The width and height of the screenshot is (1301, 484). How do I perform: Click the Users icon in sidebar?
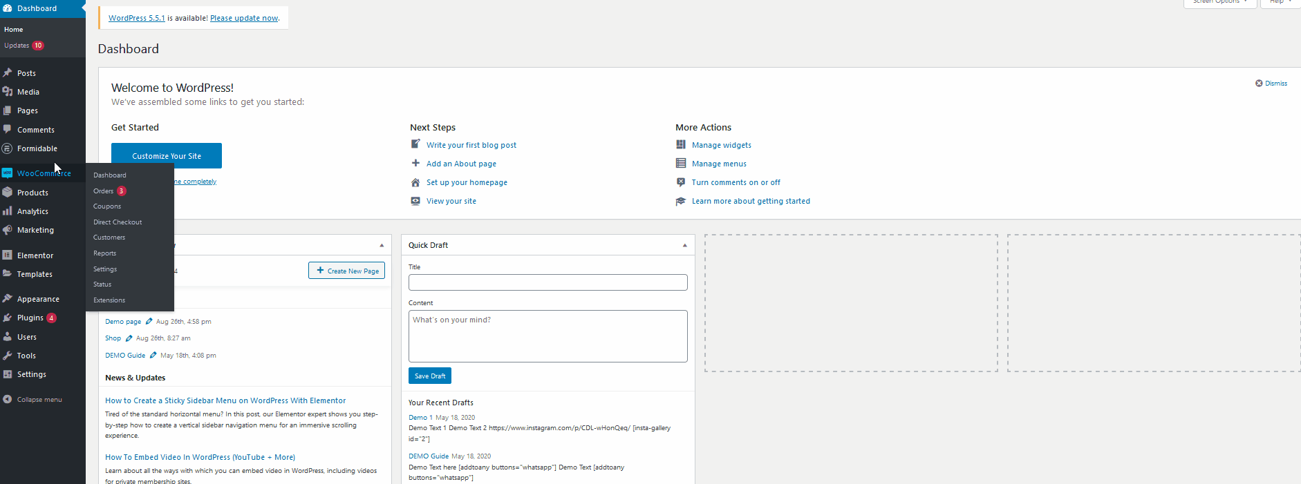pos(8,336)
